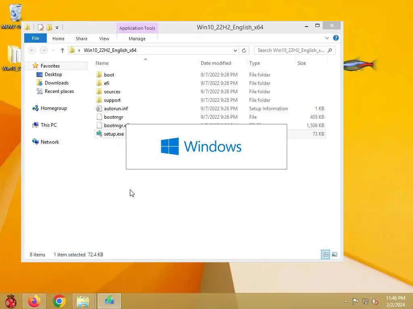
Task: Click the New Folder icon in the quick access toolbar
Action: pyautogui.click(x=49, y=27)
